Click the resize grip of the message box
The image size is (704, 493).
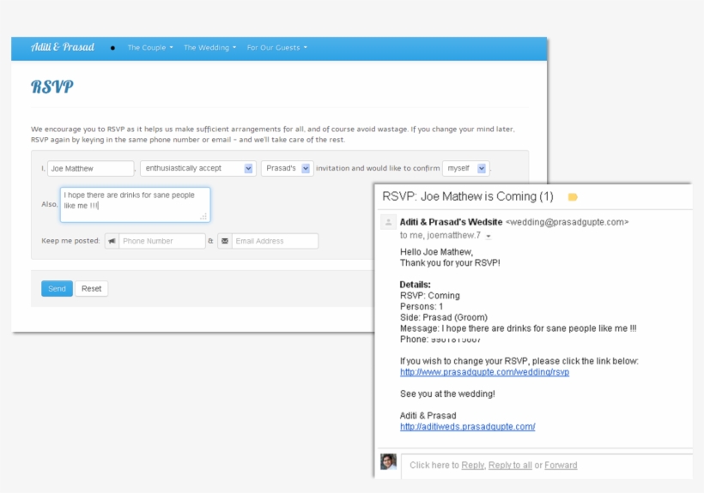(203, 216)
